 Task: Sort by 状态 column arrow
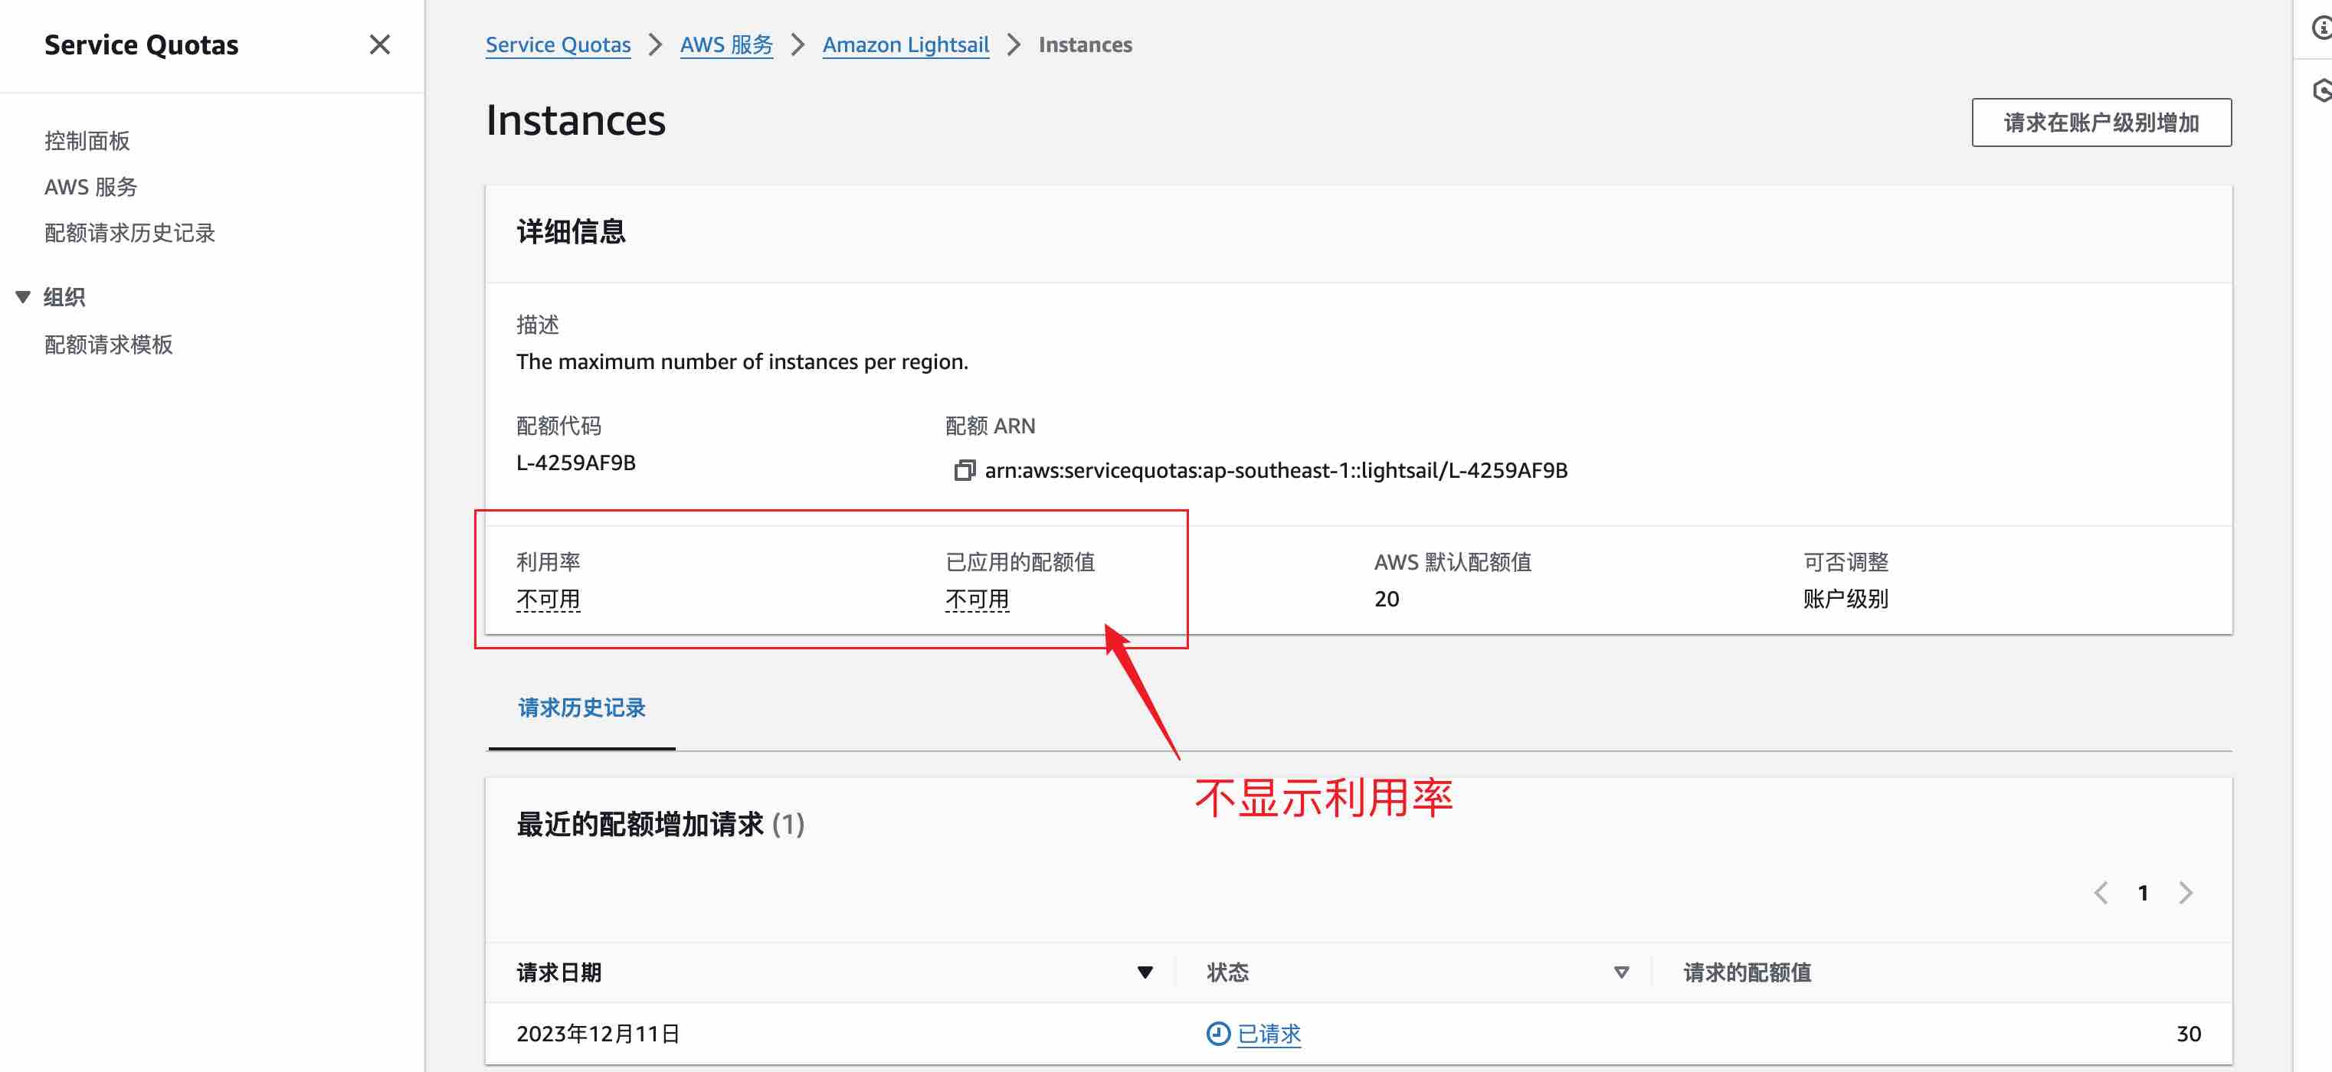1621,972
